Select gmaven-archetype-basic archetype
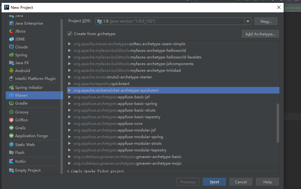 point(173,157)
